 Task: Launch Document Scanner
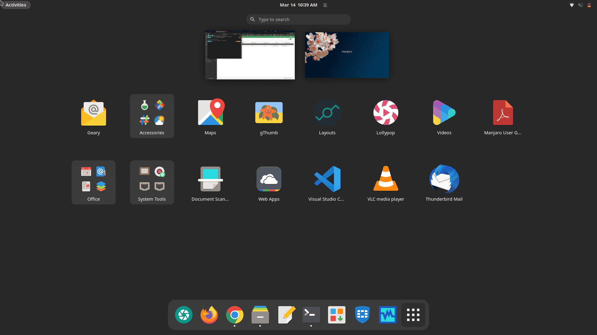point(210,182)
